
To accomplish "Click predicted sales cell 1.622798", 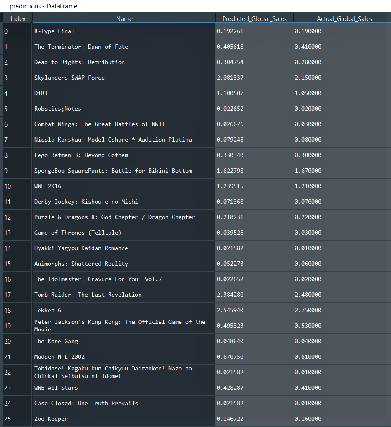I will coord(254,171).
